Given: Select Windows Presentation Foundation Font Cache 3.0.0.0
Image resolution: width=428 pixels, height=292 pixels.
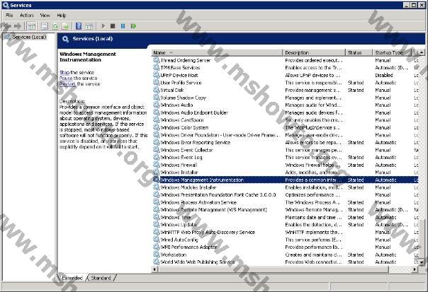Looking at the screenshot, I should click(285, 195).
